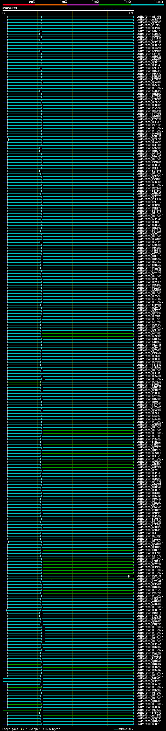Select the UniRef100_C8VAM4 label
Viewport: 166px width, 731px height.
[149, 54]
